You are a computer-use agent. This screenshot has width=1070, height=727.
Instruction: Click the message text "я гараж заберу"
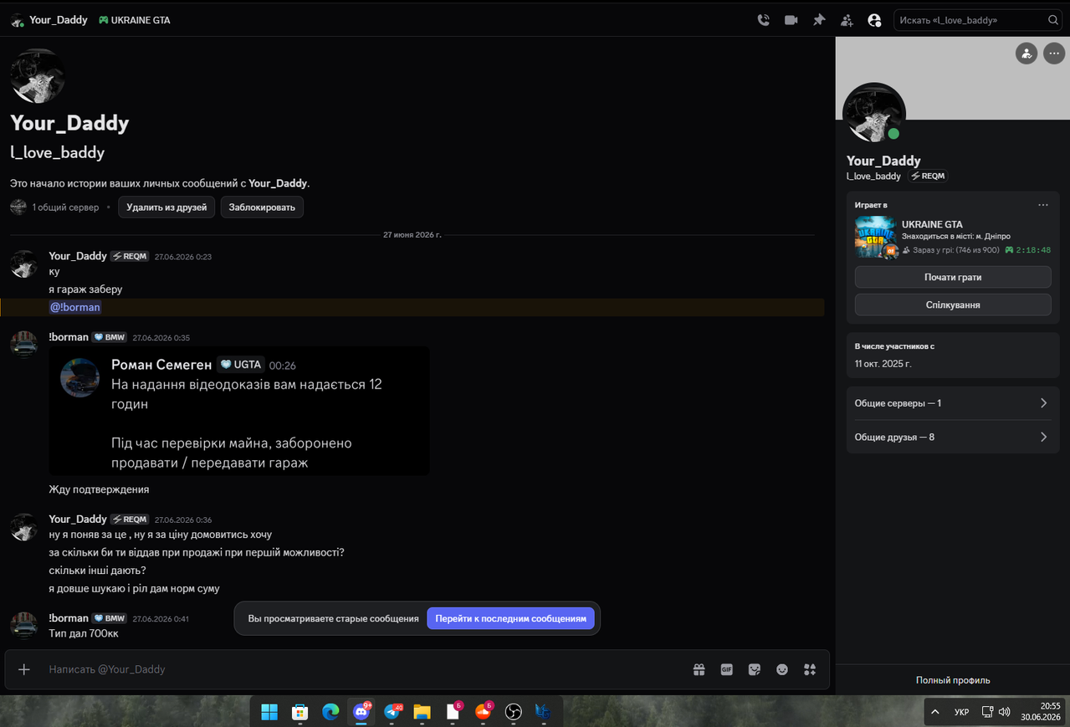pyautogui.click(x=85, y=289)
